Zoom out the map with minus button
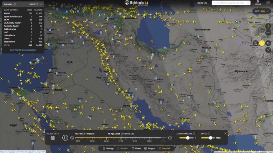 [268, 34]
